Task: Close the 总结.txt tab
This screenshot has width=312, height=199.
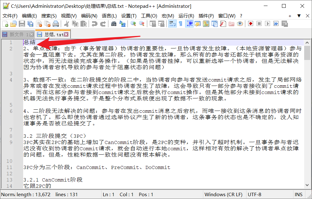Action: (x=66, y=35)
